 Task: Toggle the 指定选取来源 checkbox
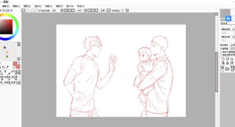(x=221, y=55)
